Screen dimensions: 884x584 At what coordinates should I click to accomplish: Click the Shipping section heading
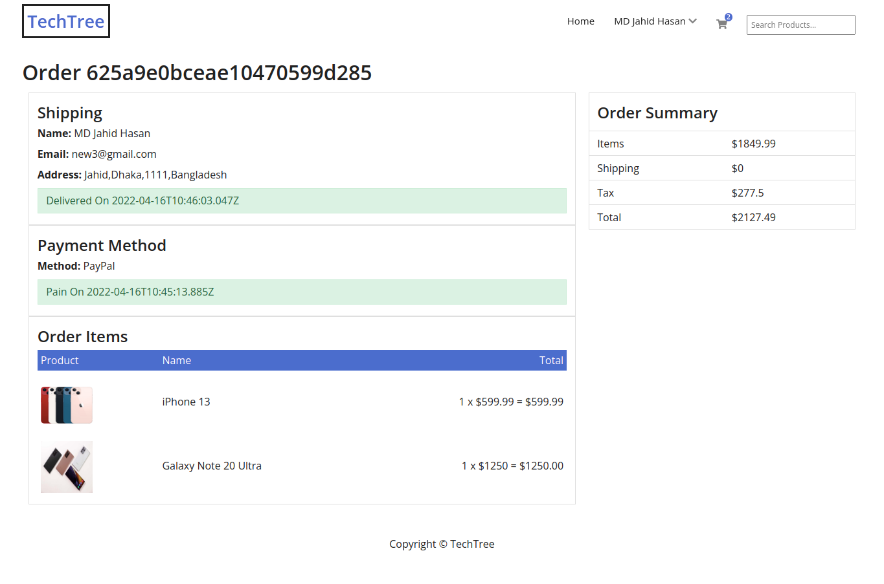(70, 113)
